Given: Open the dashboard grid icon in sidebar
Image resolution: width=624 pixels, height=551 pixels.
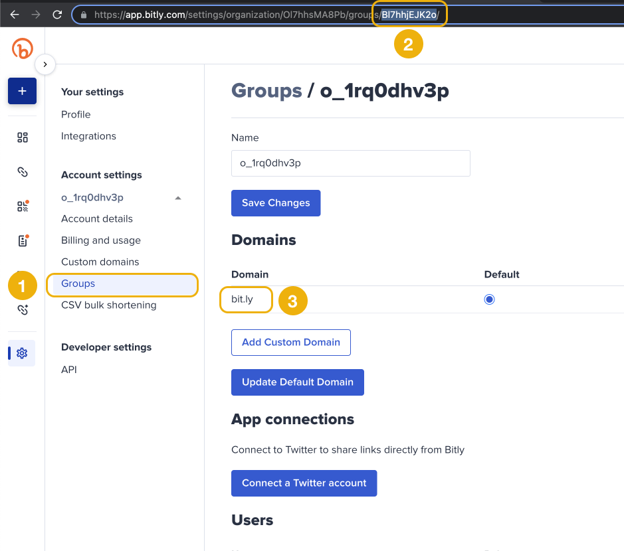Looking at the screenshot, I should coord(22,137).
